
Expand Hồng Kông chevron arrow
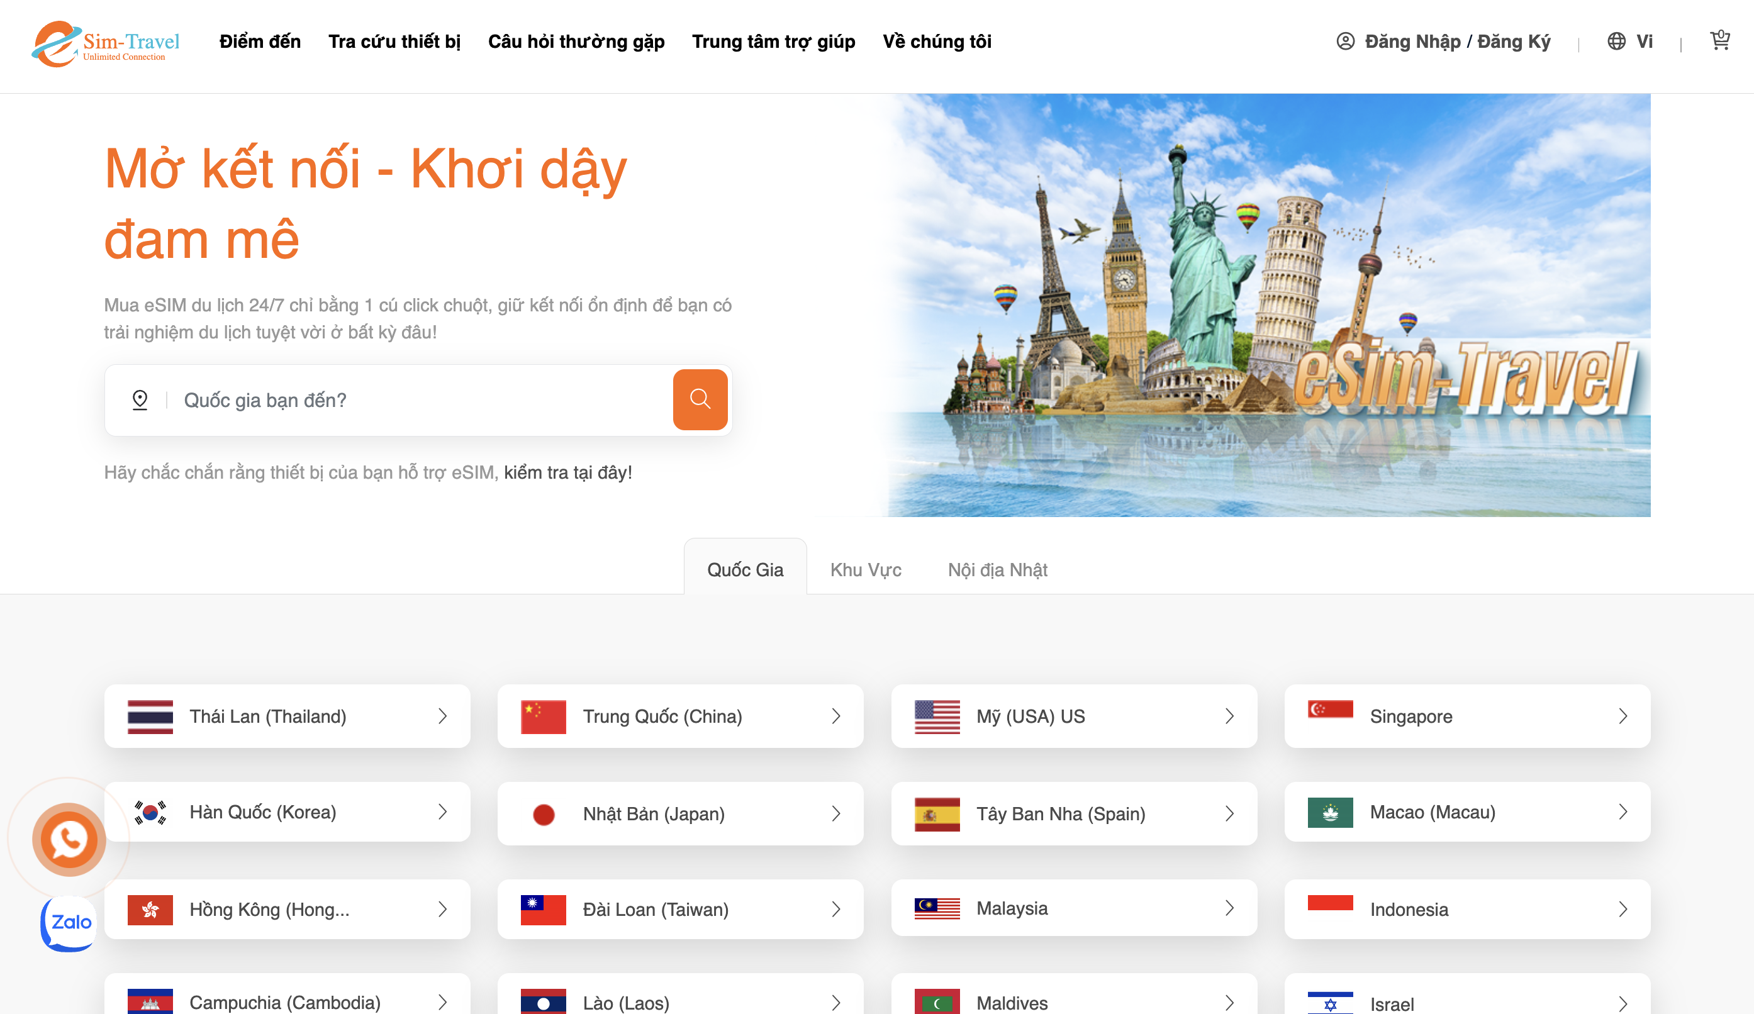(x=442, y=909)
